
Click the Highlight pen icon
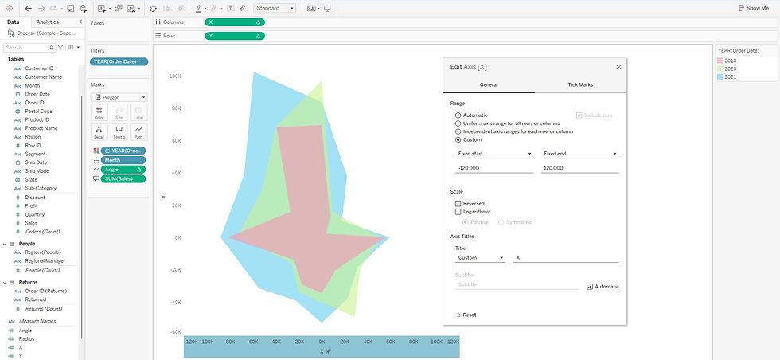coord(198,8)
